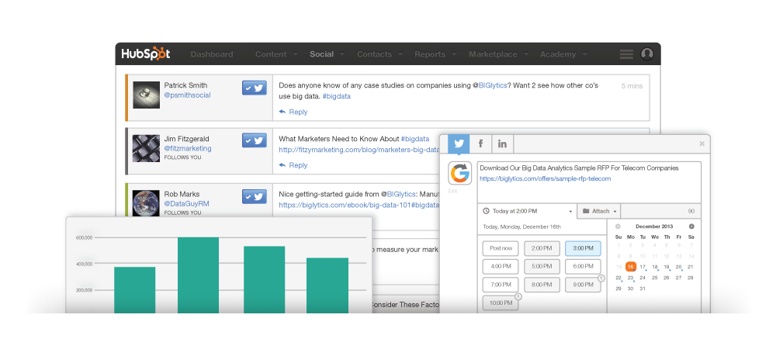Expand the Marketplace menu
Viewport: 776px width, 356px height.
point(499,54)
